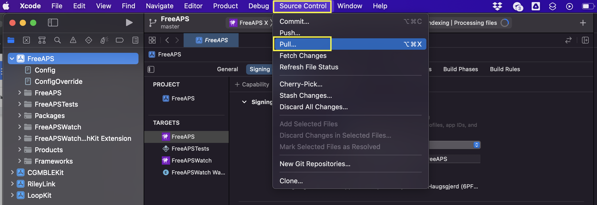Image resolution: width=597 pixels, height=205 pixels.
Task: Expand the FreeAPSTests folder
Action: (x=19, y=104)
